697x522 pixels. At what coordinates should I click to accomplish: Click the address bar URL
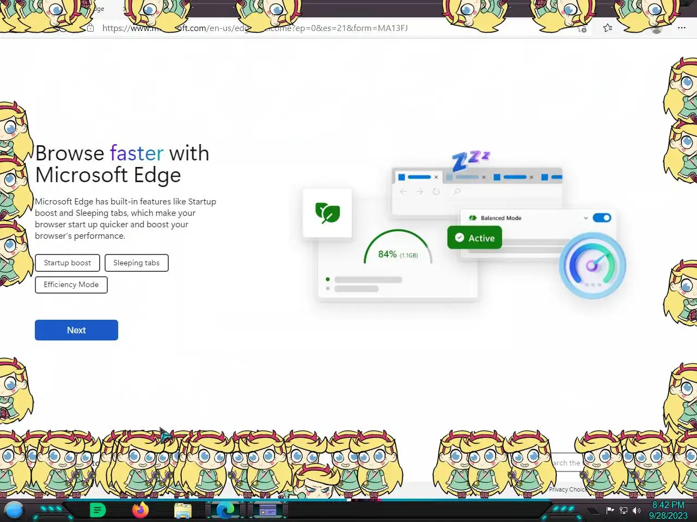click(255, 28)
